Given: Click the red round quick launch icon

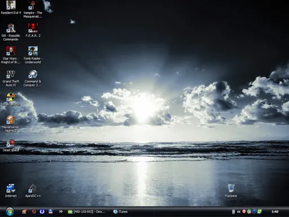Looking at the screenshot, I should tap(34, 211).
